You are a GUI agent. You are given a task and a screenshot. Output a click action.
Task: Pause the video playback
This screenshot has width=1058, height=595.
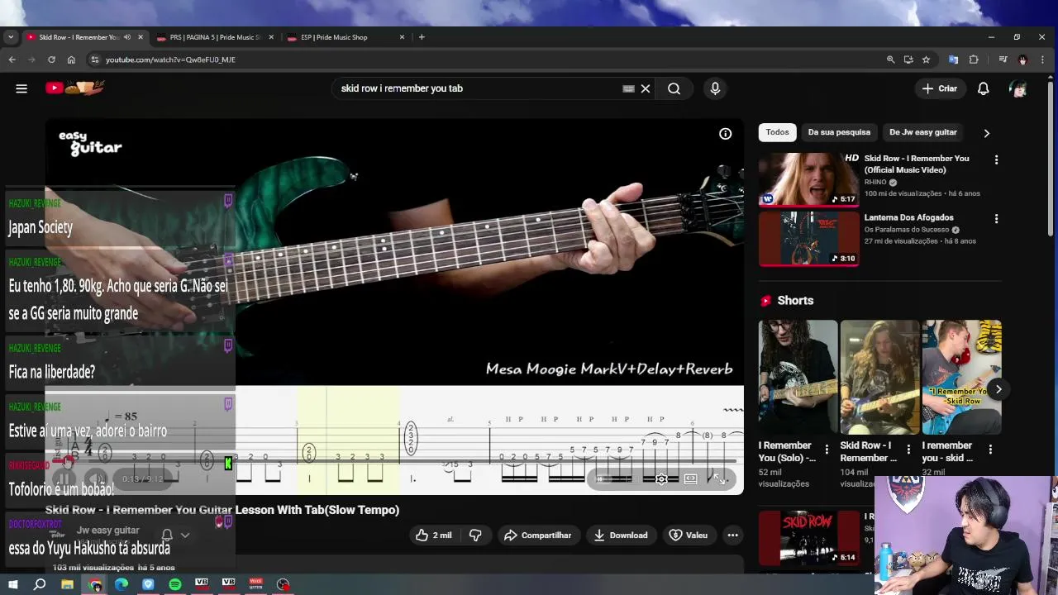pyautogui.click(x=64, y=478)
